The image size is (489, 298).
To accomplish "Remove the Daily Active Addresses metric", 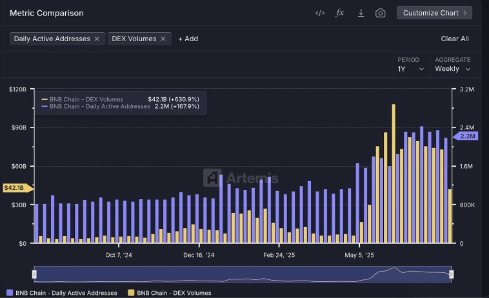I will pos(97,39).
